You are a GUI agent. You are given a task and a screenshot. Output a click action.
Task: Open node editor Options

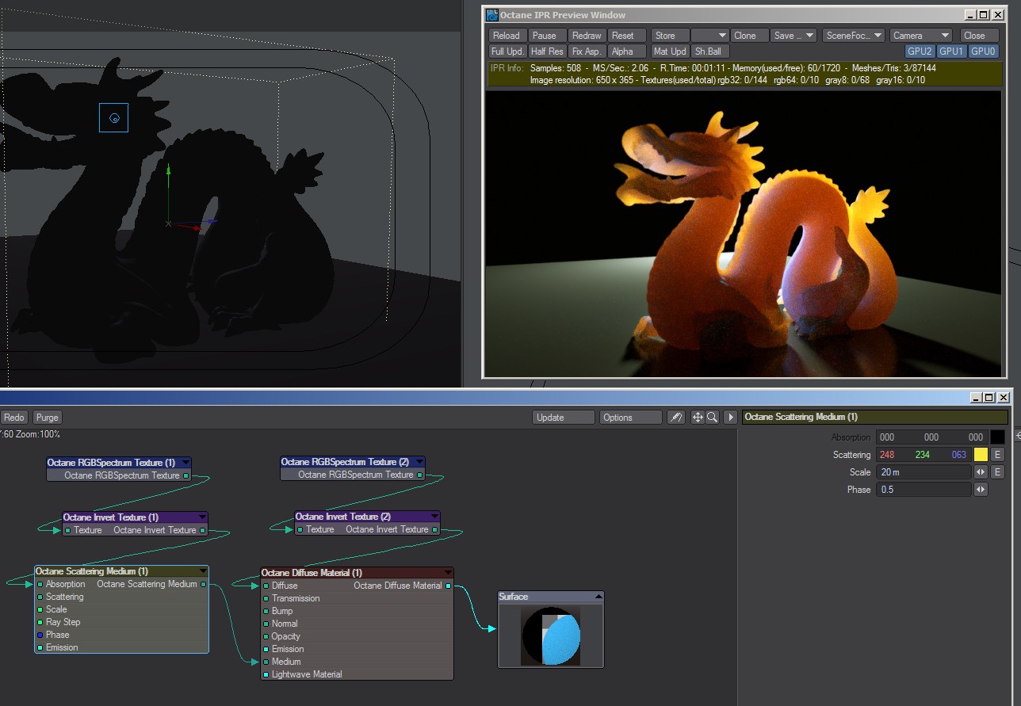point(631,418)
